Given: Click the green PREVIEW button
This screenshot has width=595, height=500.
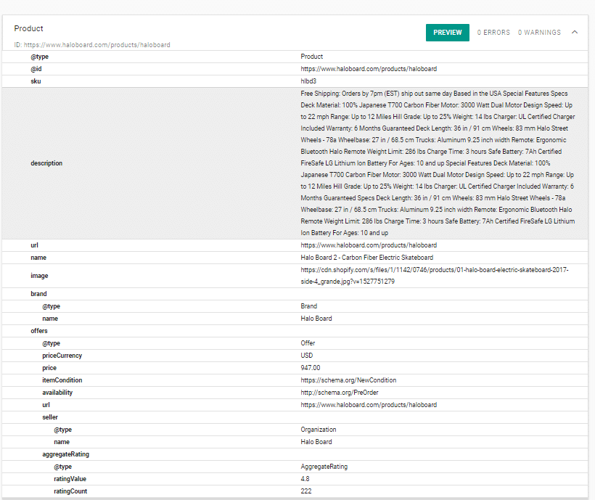Looking at the screenshot, I should pyautogui.click(x=447, y=33).
